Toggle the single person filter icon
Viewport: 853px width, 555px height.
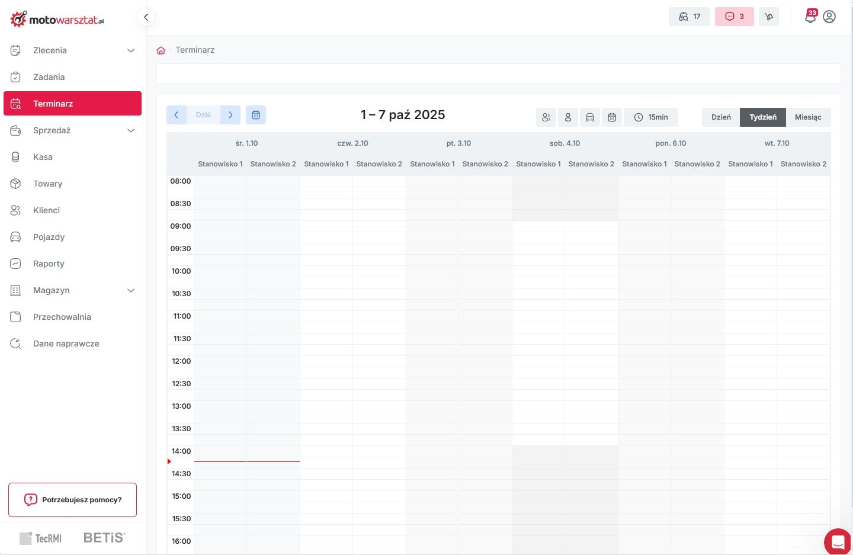tap(568, 117)
